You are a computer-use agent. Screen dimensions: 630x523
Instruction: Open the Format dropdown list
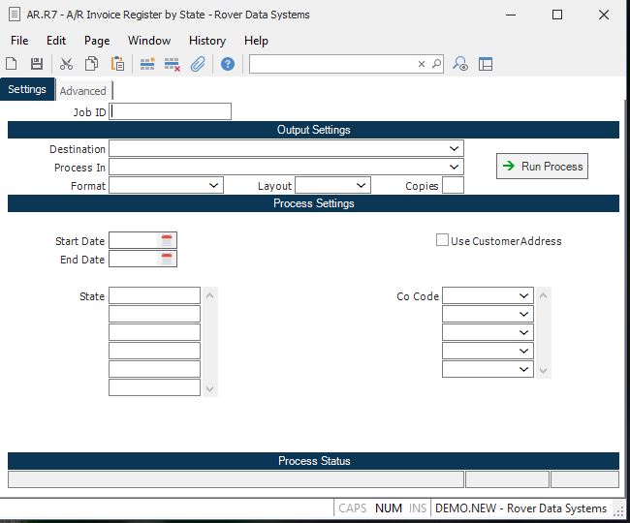pyautogui.click(x=214, y=185)
